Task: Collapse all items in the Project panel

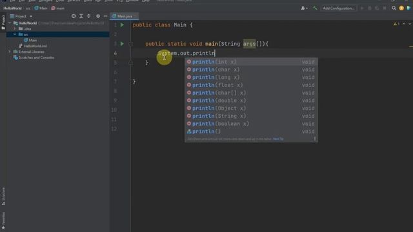Action: pos(88,16)
